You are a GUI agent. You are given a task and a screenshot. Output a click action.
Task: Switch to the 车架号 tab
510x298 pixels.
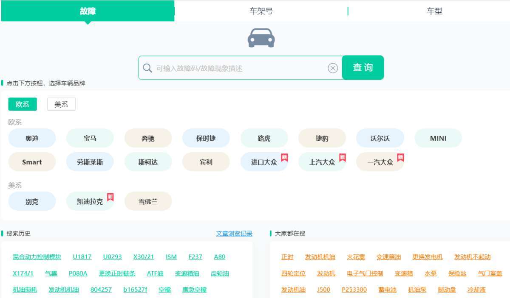[261, 11]
